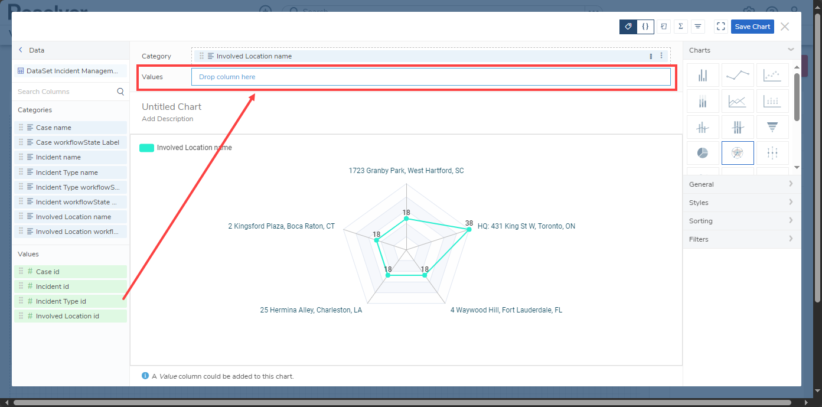
Task: Open the Category column three-dot menu
Action: tap(661, 56)
